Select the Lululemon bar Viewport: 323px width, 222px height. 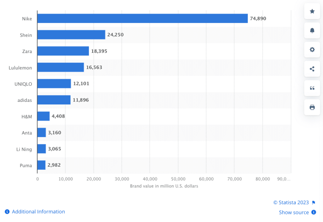coord(60,67)
